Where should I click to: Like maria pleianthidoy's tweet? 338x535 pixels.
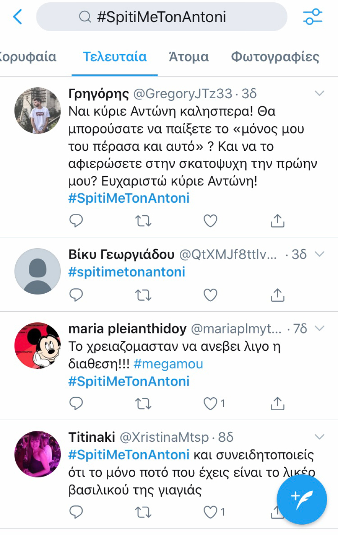(210, 403)
